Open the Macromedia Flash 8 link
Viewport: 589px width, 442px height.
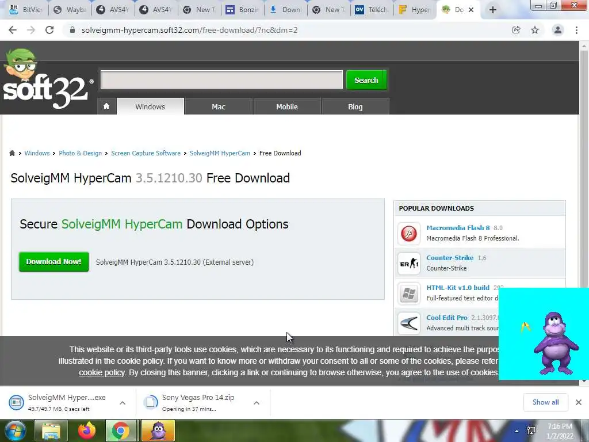458,228
